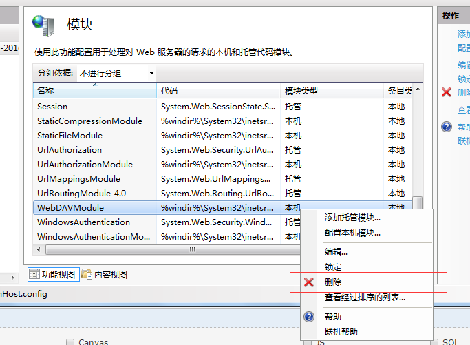Choose 配置本机模块 from context menu

click(352, 233)
